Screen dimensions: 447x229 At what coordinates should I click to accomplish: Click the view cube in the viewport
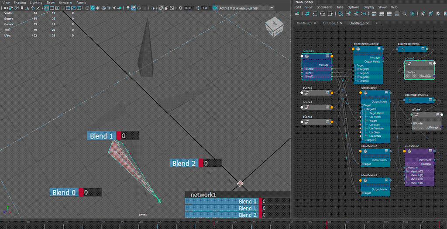point(274,27)
